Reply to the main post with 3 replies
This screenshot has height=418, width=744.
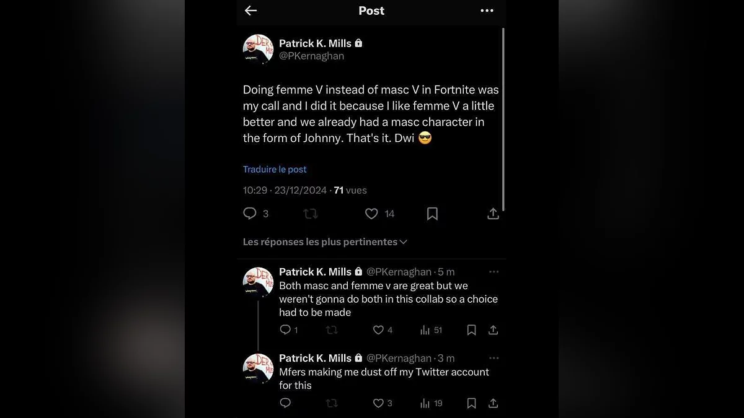250,214
